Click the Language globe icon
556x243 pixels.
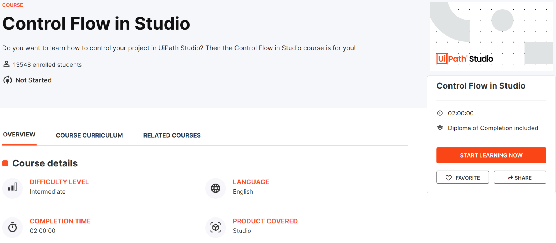click(x=215, y=188)
